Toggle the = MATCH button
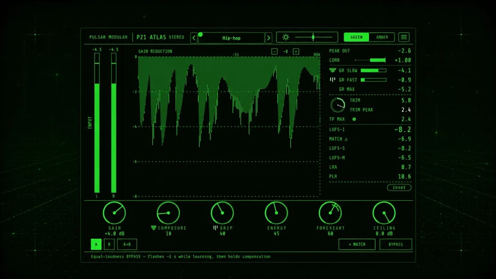496x279 pixels. click(x=357, y=244)
